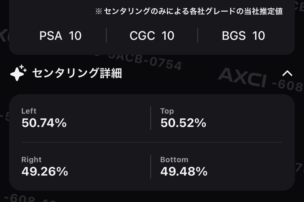Viewport: 304px width, 202px height.
Task: Tap the Right 49.26% value
Action: pyautogui.click(x=45, y=172)
